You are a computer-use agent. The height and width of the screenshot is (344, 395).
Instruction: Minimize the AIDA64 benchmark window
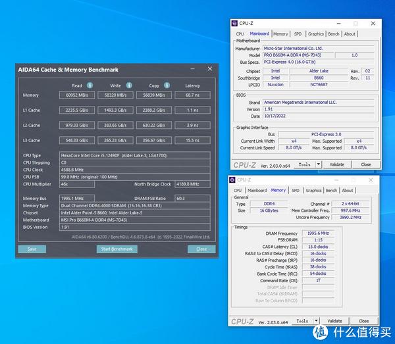tap(192, 68)
